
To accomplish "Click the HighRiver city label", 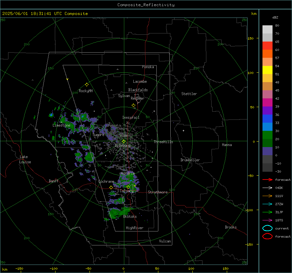I will coord(135,228).
